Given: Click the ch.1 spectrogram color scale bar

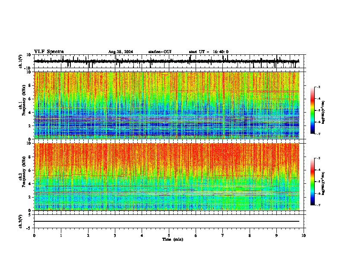Looking at the screenshot, I should [312, 110].
